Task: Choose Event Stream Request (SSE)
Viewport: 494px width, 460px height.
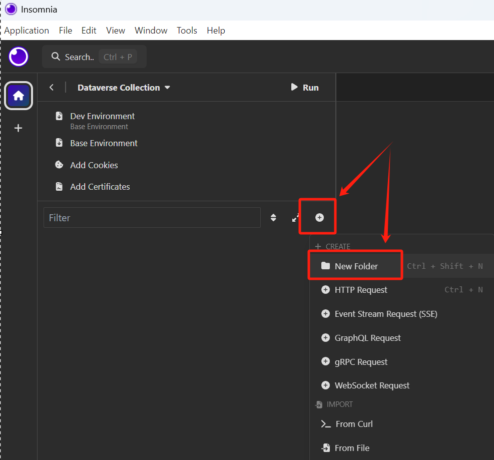Action: tap(402, 314)
